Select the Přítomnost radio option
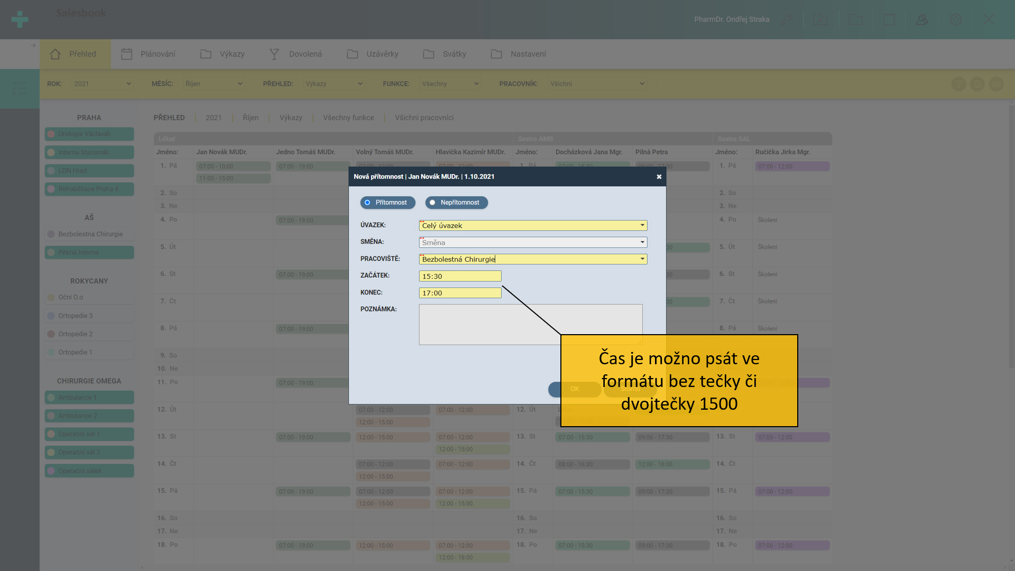1015x571 pixels. (387, 202)
